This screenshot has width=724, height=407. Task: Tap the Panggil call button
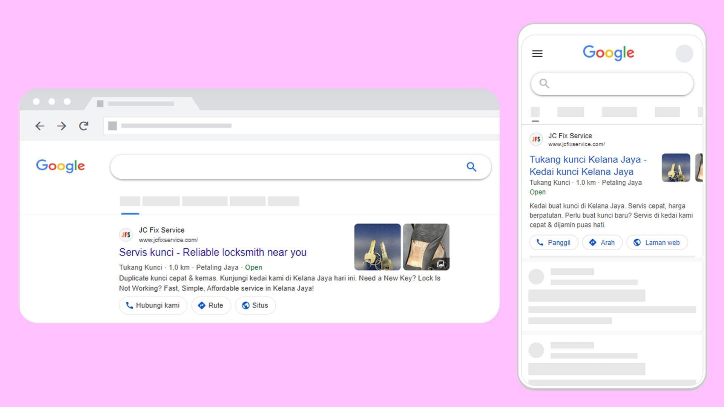click(554, 243)
